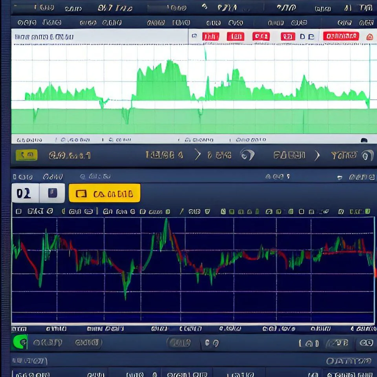
Task: Click the rounded icon button at bottom right corner
Action: 366,343
